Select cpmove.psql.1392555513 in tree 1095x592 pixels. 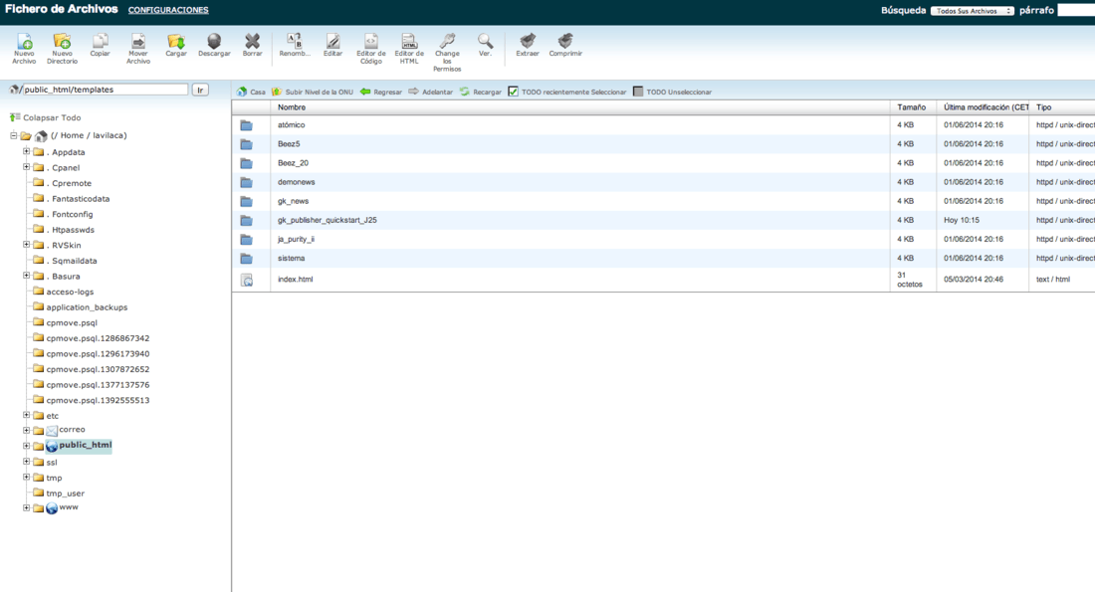coord(98,401)
